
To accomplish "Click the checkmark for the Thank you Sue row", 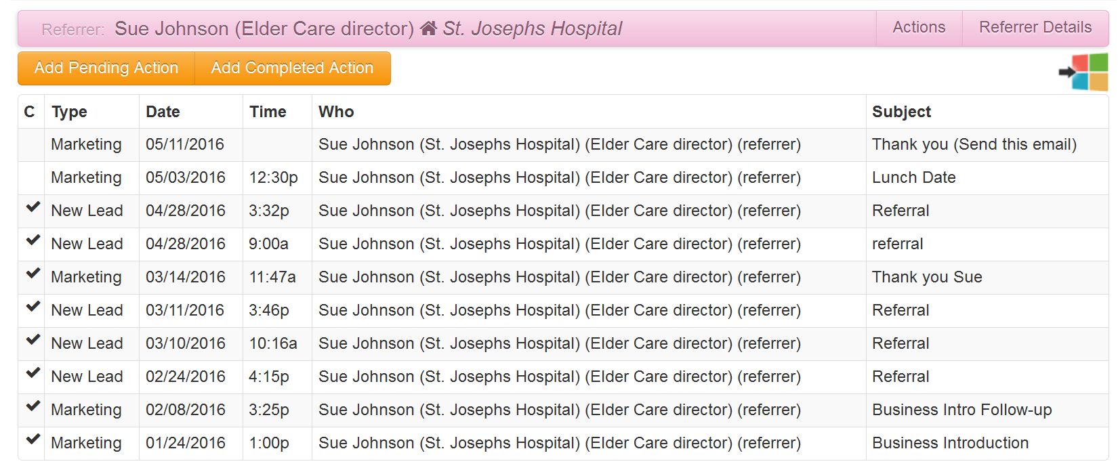I will [x=33, y=274].
